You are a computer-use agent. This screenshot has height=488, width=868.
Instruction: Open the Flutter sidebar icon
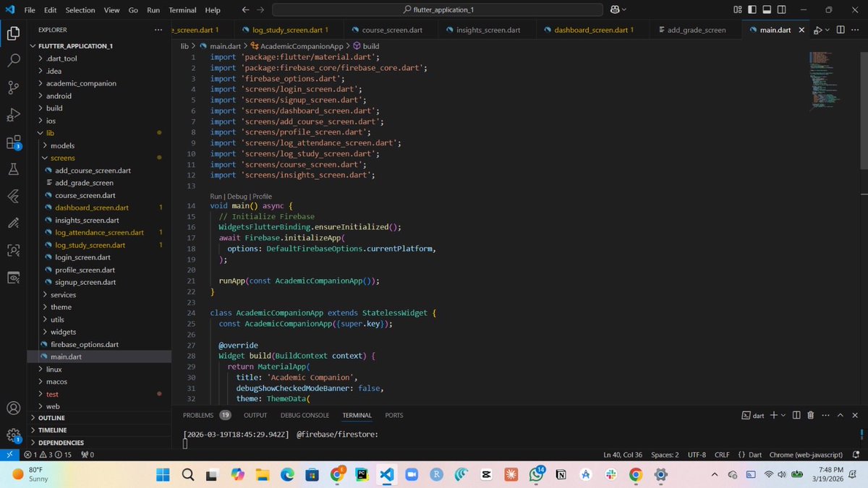[x=13, y=196]
